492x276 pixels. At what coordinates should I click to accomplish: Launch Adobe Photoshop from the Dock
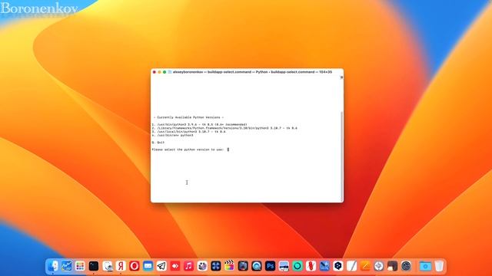270,266
